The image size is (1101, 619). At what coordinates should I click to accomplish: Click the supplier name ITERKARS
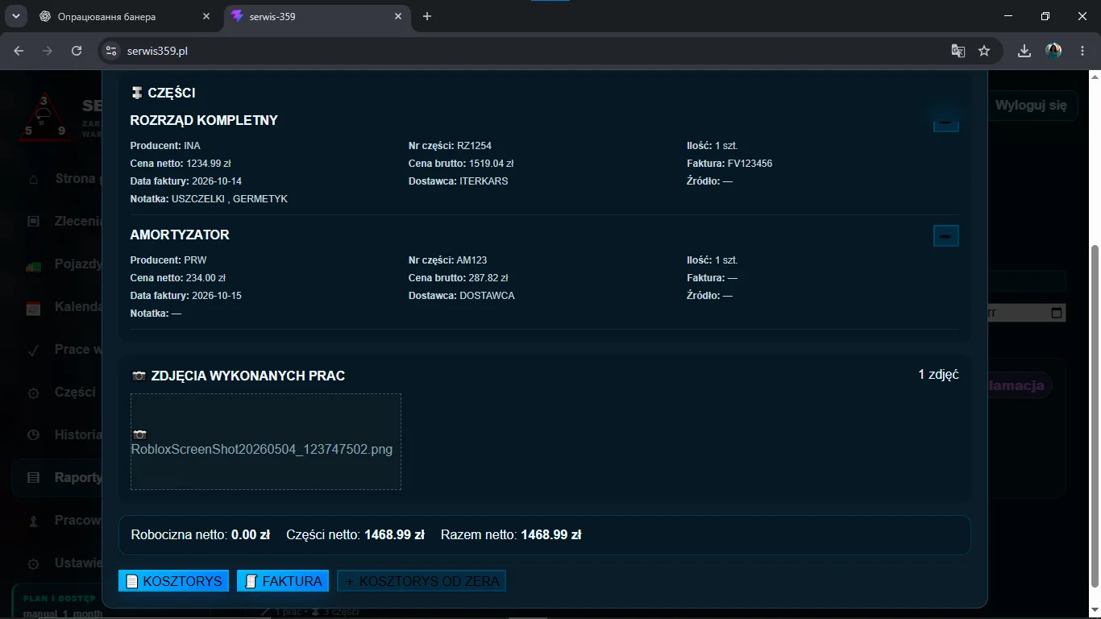pyautogui.click(x=484, y=181)
